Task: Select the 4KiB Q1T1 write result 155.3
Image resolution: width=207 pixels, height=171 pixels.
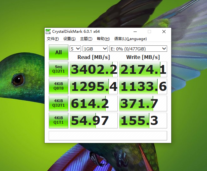Action: point(143,121)
